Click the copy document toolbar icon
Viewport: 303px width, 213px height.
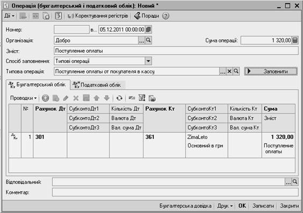46,16
